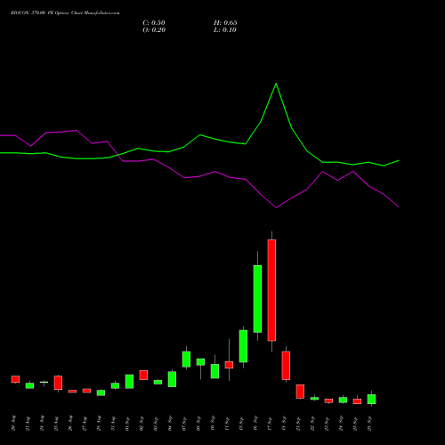
Task: Click the open value O: 0.20
Action: (x=154, y=30)
